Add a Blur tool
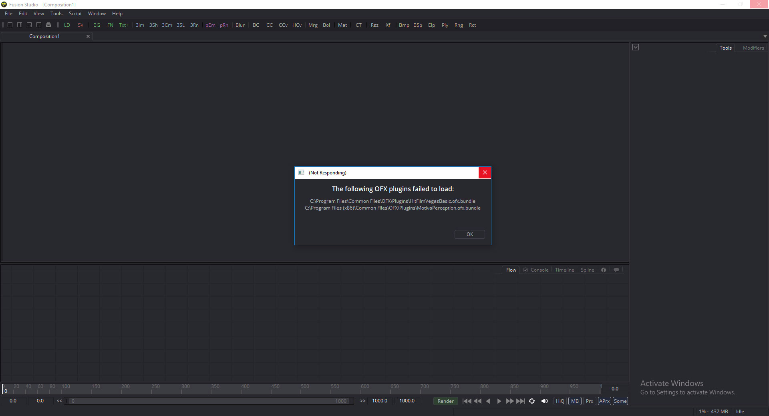The height and width of the screenshot is (416, 769). 240,25
